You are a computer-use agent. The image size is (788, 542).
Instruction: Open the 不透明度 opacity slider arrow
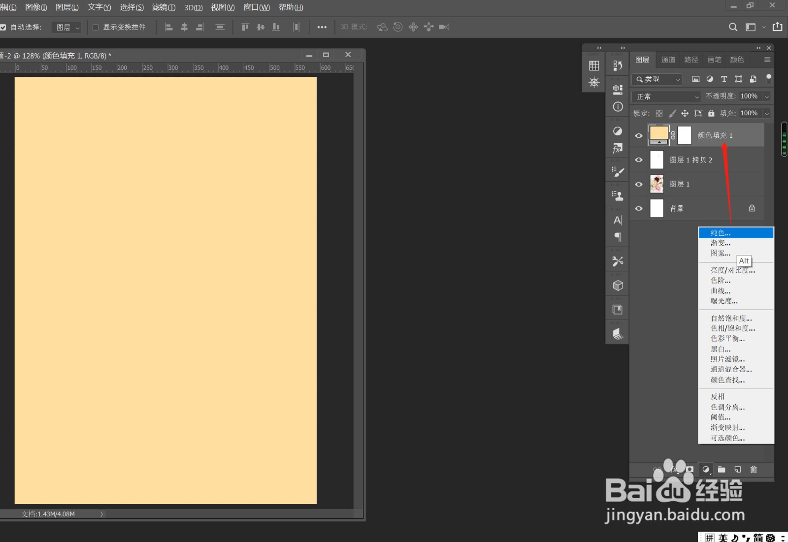coord(767,96)
